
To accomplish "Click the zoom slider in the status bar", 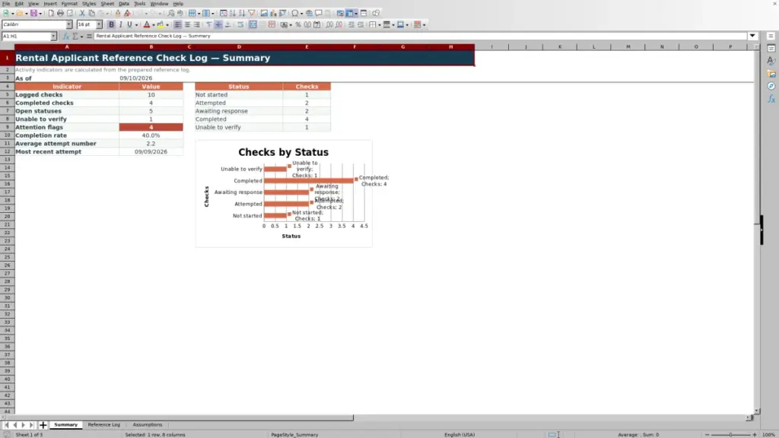I will click(x=731, y=434).
